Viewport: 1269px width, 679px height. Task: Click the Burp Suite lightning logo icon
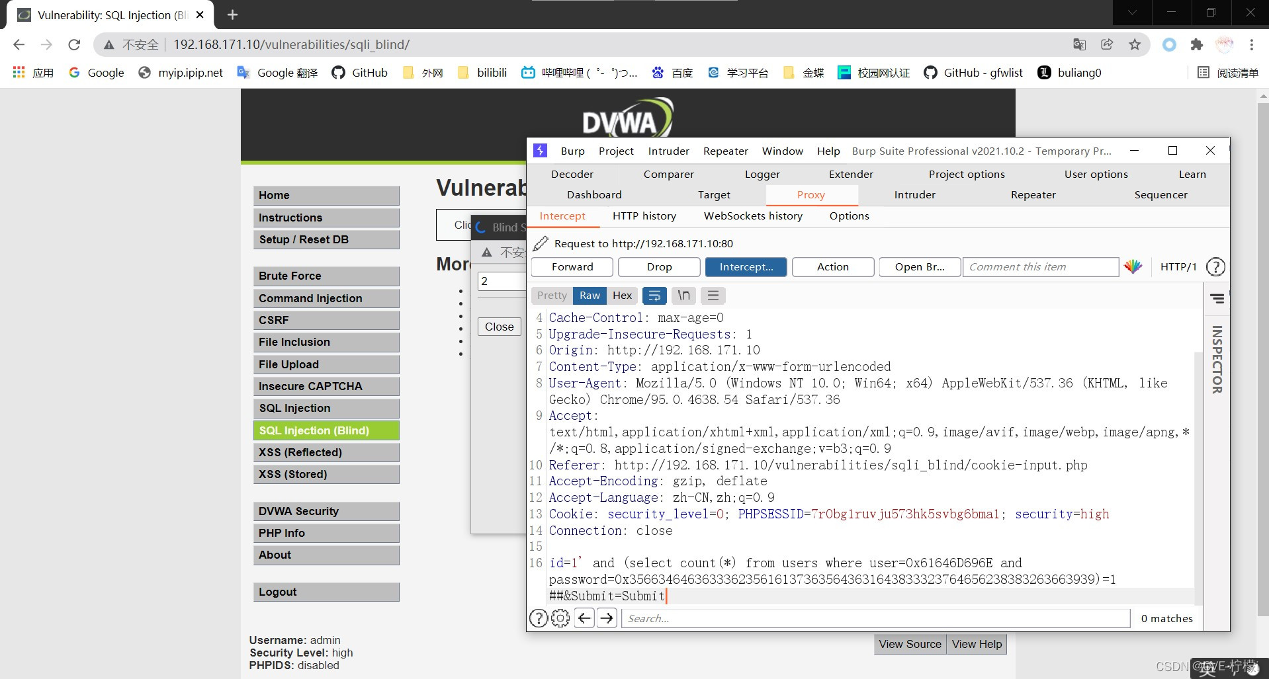(x=541, y=151)
